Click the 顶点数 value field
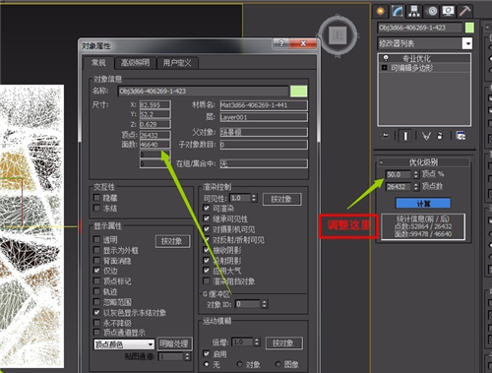The height and width of the screenshot is (373, 492). tap(399, 187)
